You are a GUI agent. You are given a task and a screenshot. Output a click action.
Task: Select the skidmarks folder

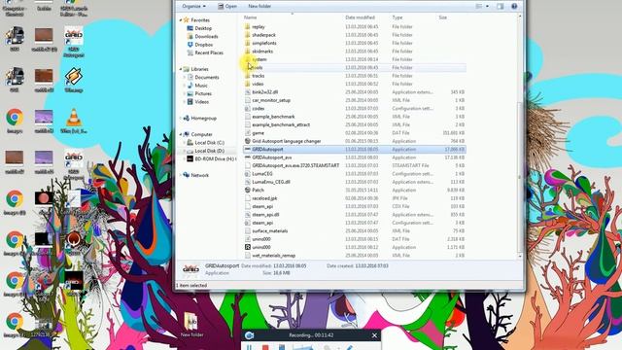coord(354,52)
